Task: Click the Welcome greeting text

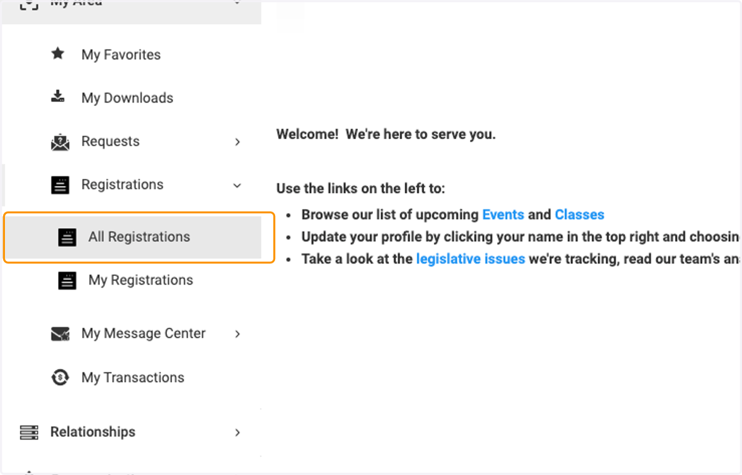Action: point(386,134)
